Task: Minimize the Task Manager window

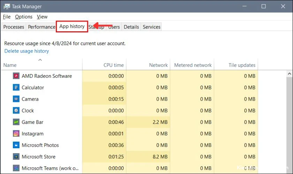Action: point(244,6)
